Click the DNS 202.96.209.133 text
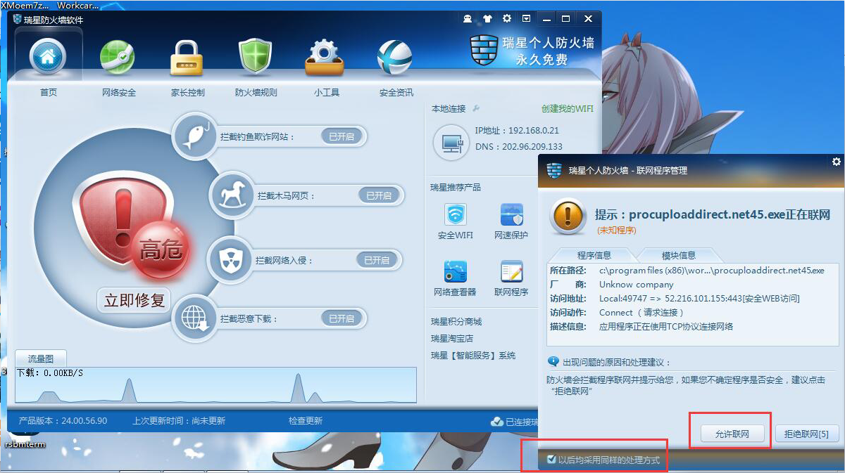845x473 pixels. coord(519,147)
